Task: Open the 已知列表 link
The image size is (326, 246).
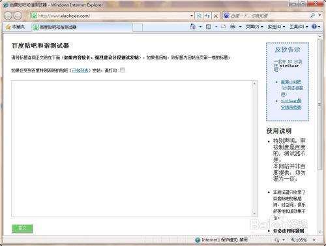Action: (80, 70)
